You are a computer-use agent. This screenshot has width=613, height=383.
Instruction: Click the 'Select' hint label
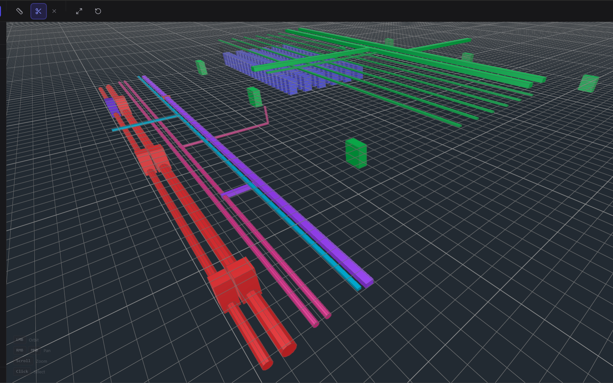coord(39,372)
